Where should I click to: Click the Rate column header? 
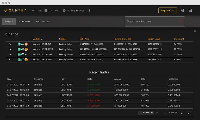pos(90,79)
